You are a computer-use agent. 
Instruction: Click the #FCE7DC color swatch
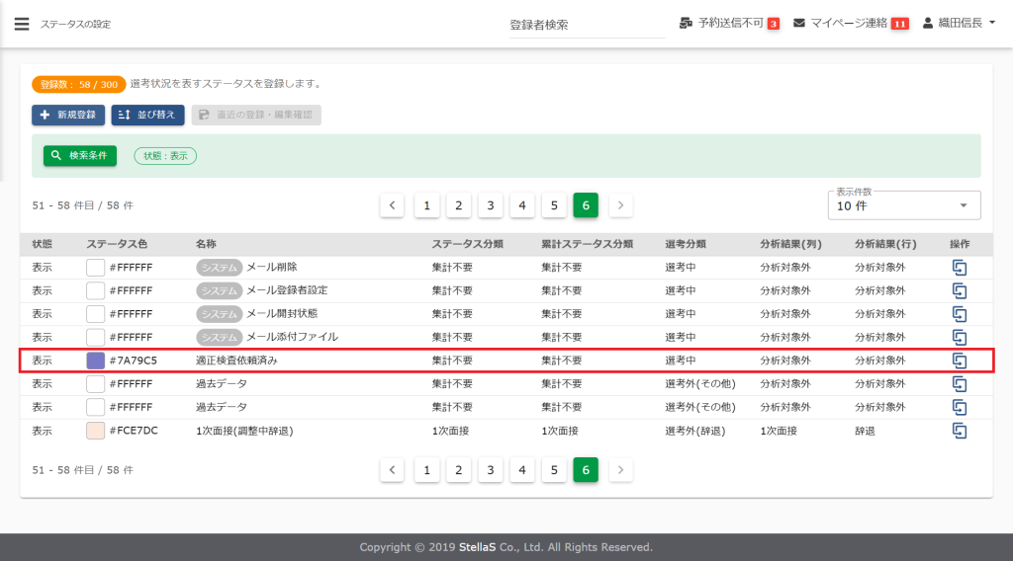coord(96,431)
